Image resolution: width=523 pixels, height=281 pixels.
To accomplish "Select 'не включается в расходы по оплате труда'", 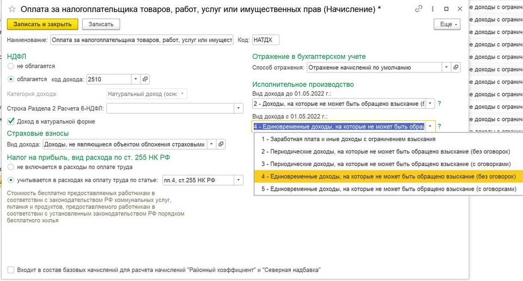I will point(11,167).
